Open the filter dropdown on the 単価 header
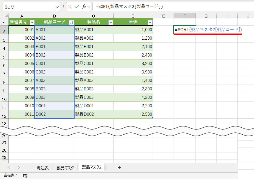This screenshot has width=254, height=179. [150, 22]
